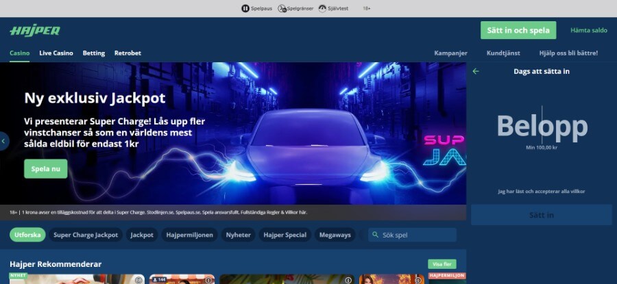The height and width of the screenshot is (284, 617).
Task: Click the Sök spel search field
Action: coord(413,235)
